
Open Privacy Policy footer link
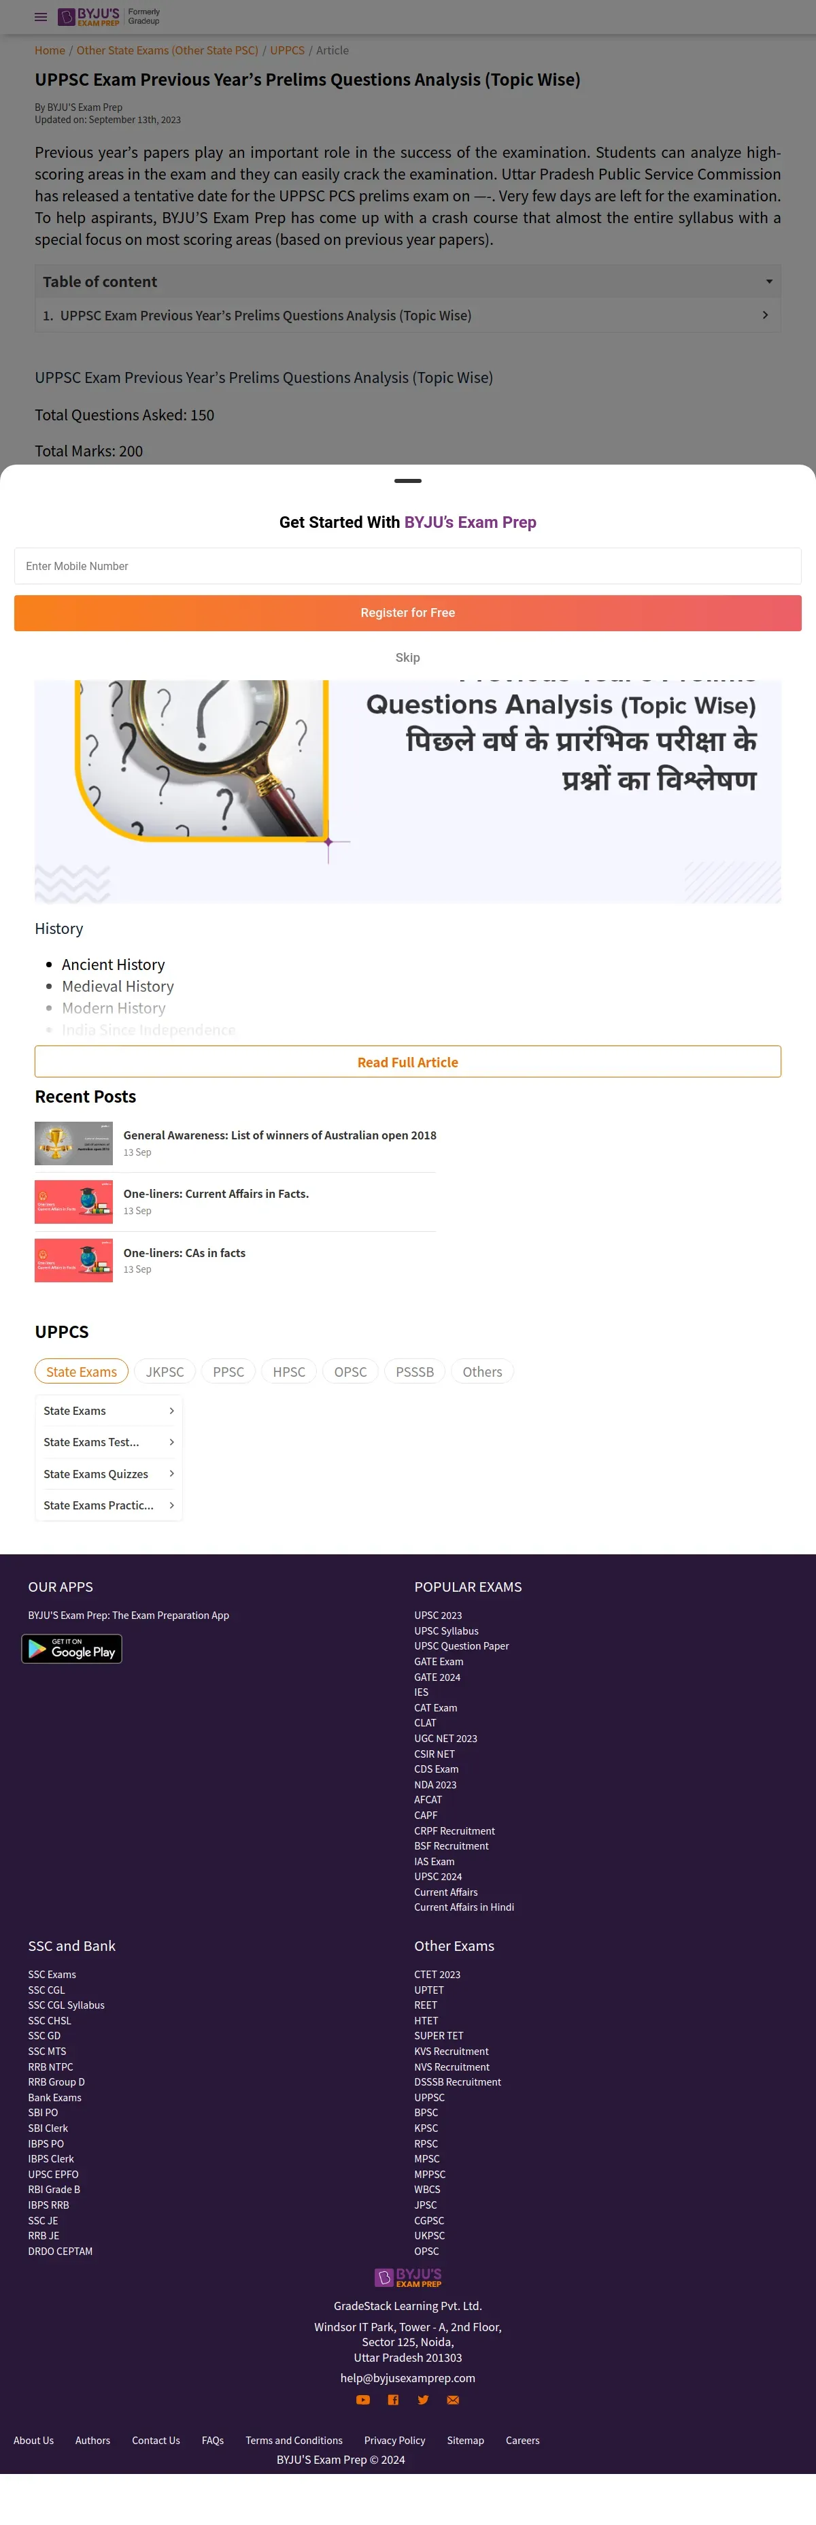395,2440
